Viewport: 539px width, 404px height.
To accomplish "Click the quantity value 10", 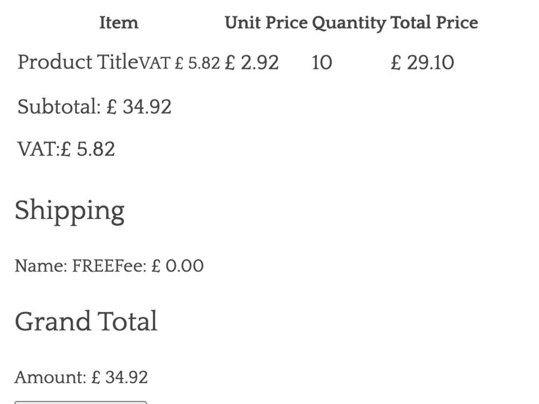I will point(322,62).
